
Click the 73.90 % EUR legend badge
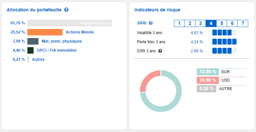[208, 72]
